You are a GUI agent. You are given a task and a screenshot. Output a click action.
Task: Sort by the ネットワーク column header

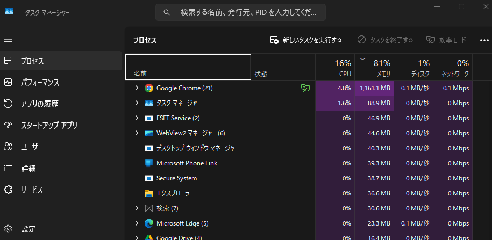453,67
